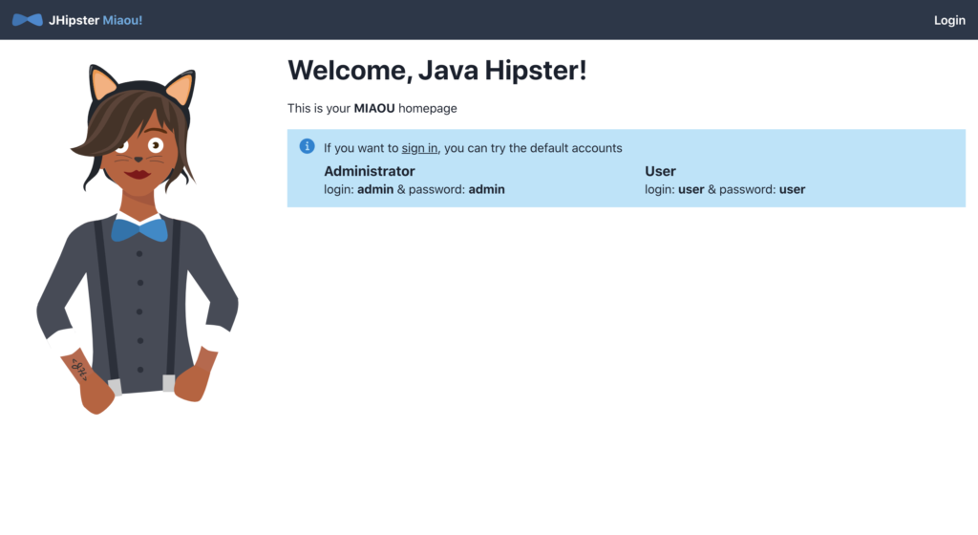Click 'This is your MIAOU homepage' text

372,109
